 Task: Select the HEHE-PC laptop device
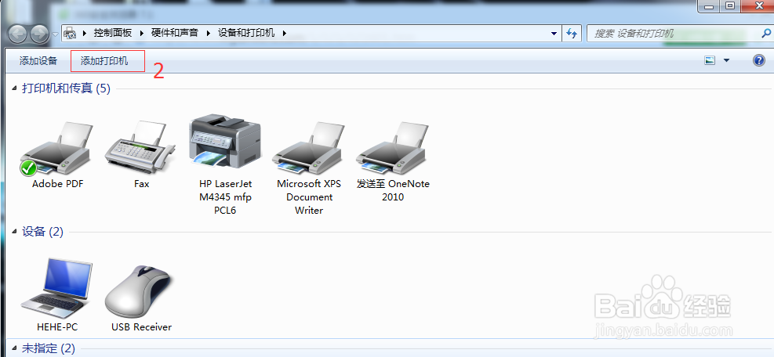[x=57, y=288]
